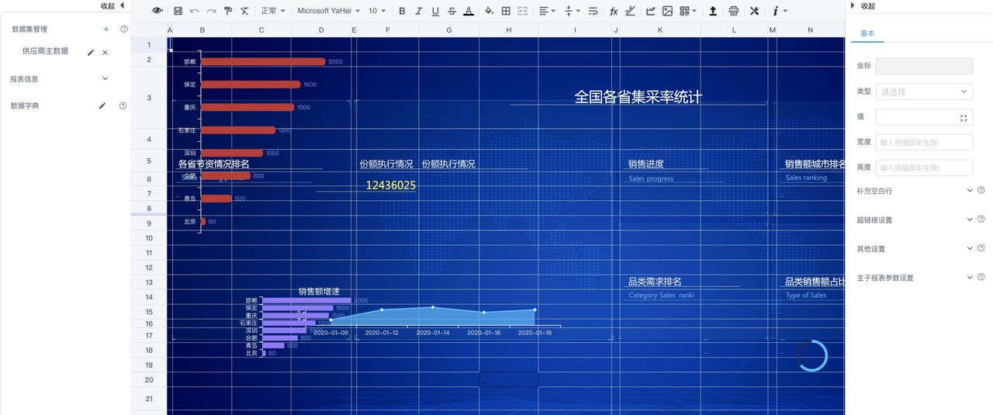Select the 供应商主数据 dataset
Screen dimensions: 993x415
(x=45, y=51)
